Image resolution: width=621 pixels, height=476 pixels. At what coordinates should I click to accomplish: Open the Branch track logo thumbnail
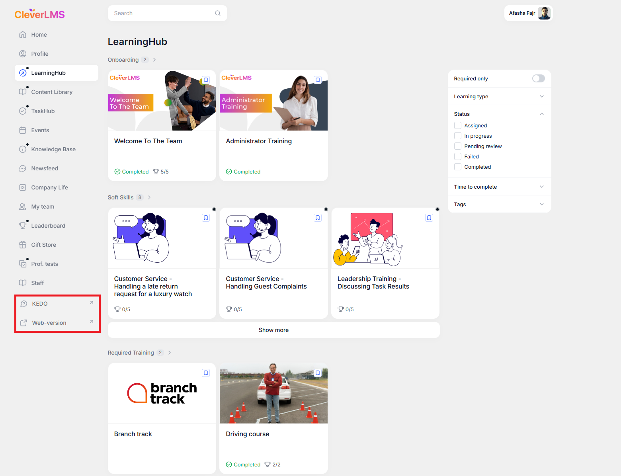[162, 393]
